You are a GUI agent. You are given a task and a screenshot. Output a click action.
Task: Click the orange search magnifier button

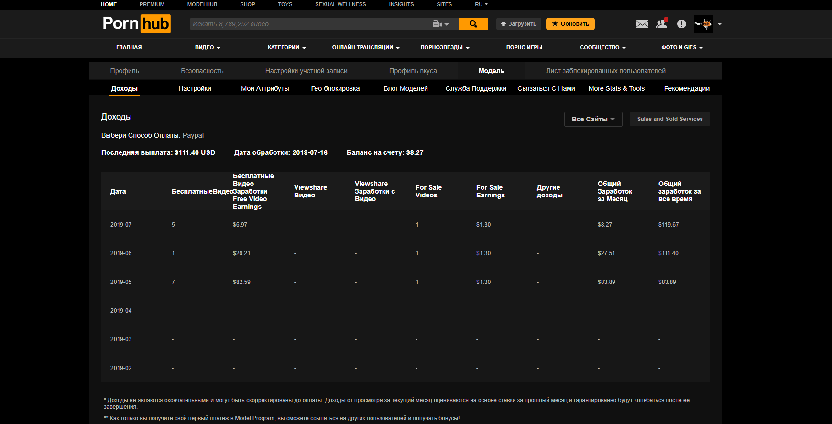pos(473,24)
